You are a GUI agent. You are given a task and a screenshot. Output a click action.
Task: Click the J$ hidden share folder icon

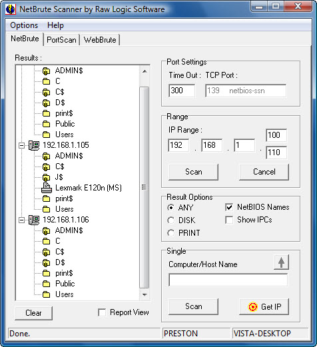click(x=46, y=177)
